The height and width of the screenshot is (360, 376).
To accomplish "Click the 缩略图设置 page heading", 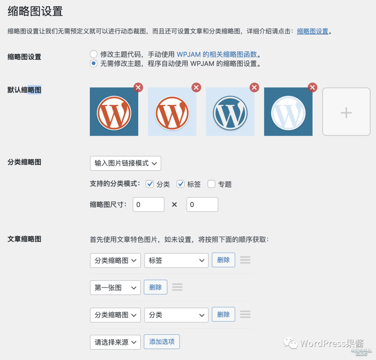I will pos(35,11).
